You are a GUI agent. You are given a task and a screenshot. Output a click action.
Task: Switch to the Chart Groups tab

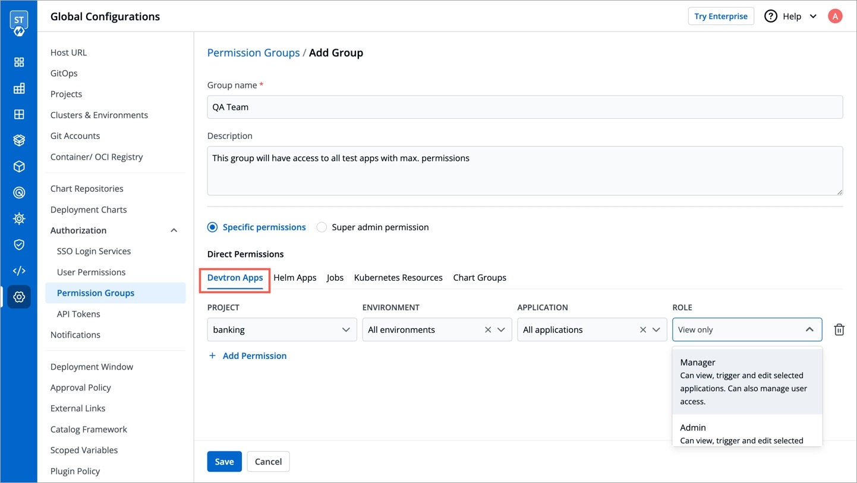pos(480,278)
